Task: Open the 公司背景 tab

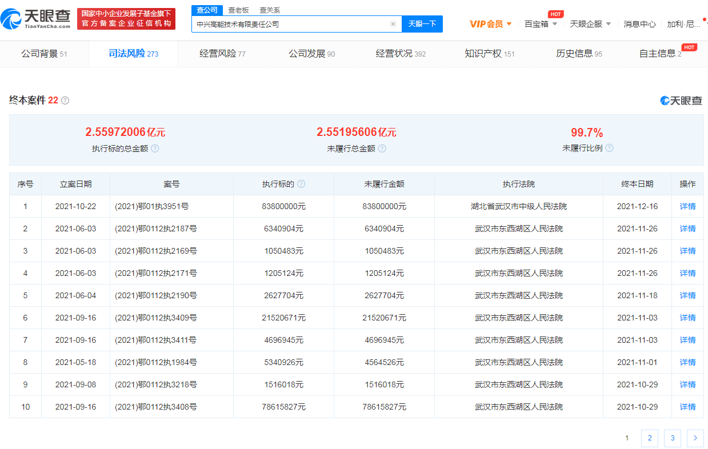Action: 45,54
